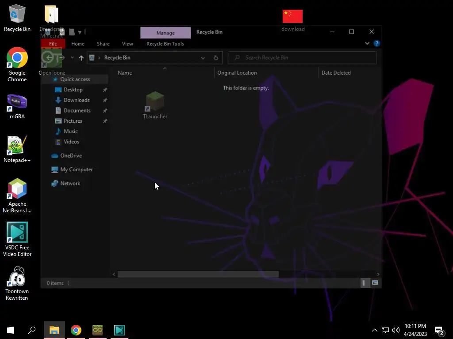Viewport: 453px width, 339px height.
Task: Select OneDrive in the navigation pane
Action: coord(71,156)
